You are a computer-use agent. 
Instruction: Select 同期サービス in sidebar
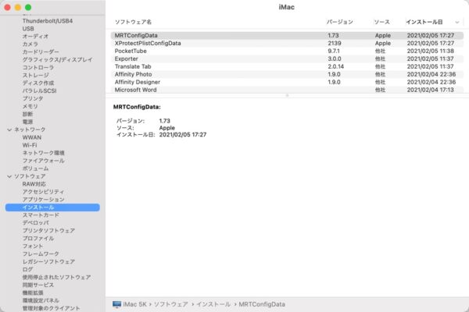(38, 285)
